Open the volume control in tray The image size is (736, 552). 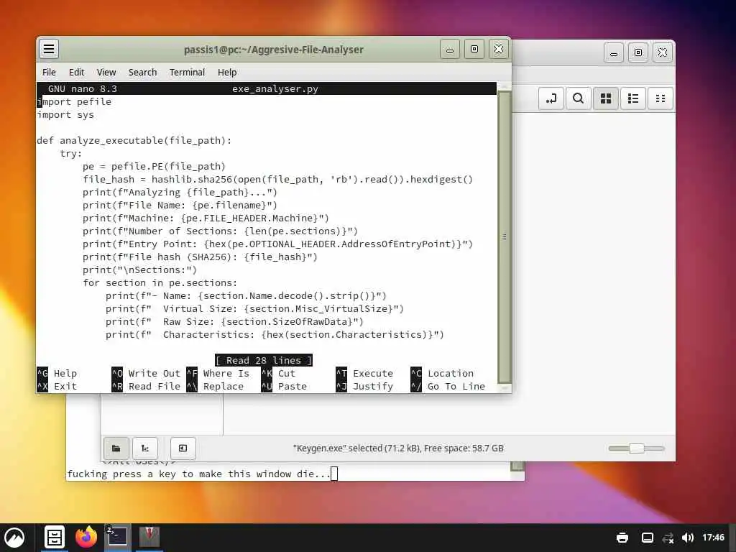[688, 538]
